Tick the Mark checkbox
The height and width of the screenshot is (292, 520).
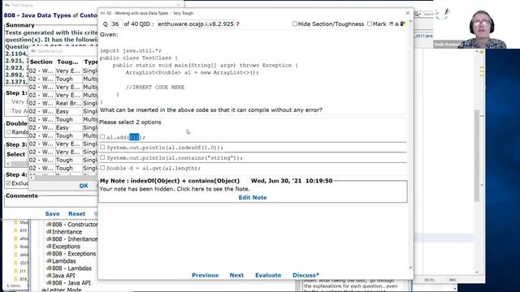pyautogui.click(x=370, y=24)
